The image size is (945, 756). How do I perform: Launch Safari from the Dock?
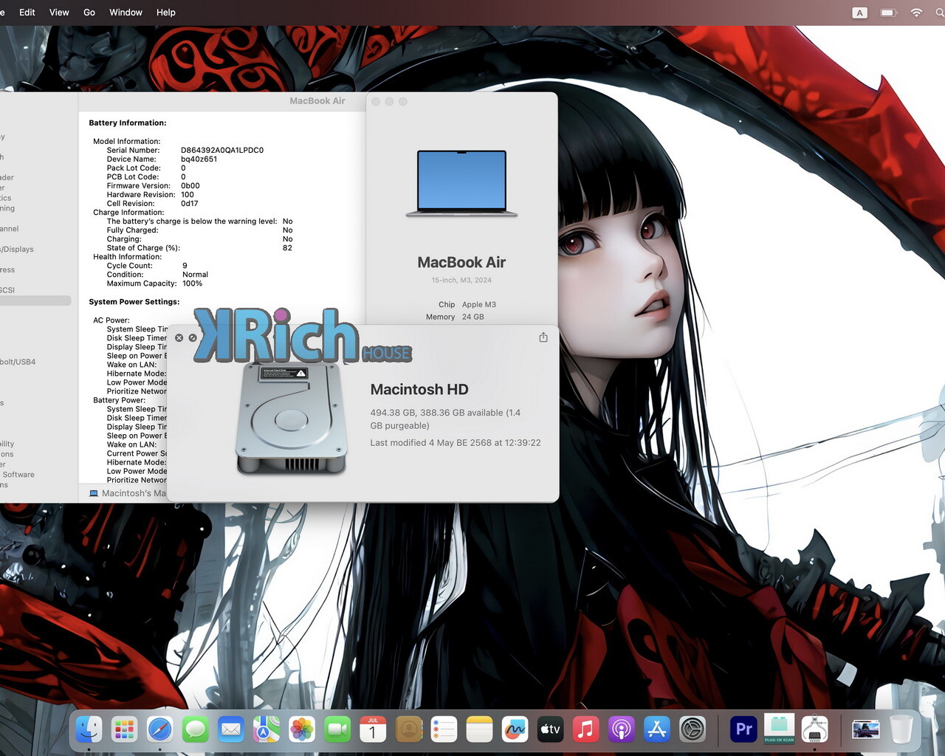160,730
